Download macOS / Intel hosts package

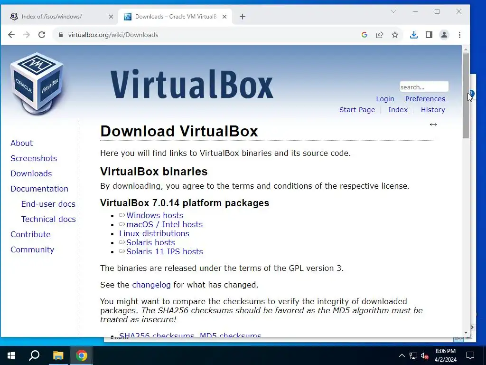(165, 224)
